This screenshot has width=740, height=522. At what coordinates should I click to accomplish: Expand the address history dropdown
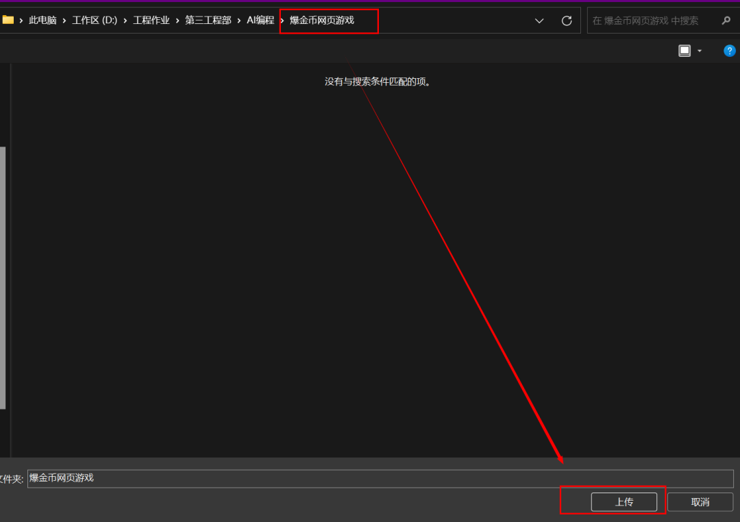539,21
